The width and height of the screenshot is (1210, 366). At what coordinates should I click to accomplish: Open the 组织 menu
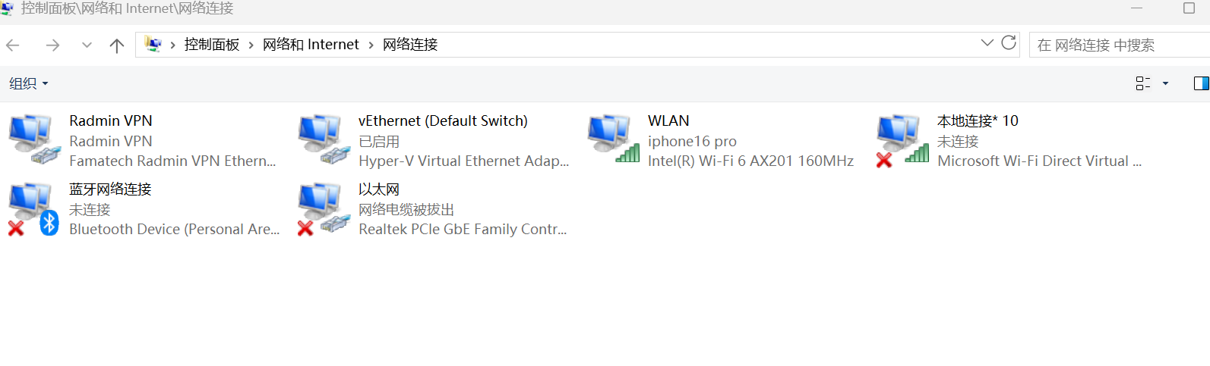[28, 83]
